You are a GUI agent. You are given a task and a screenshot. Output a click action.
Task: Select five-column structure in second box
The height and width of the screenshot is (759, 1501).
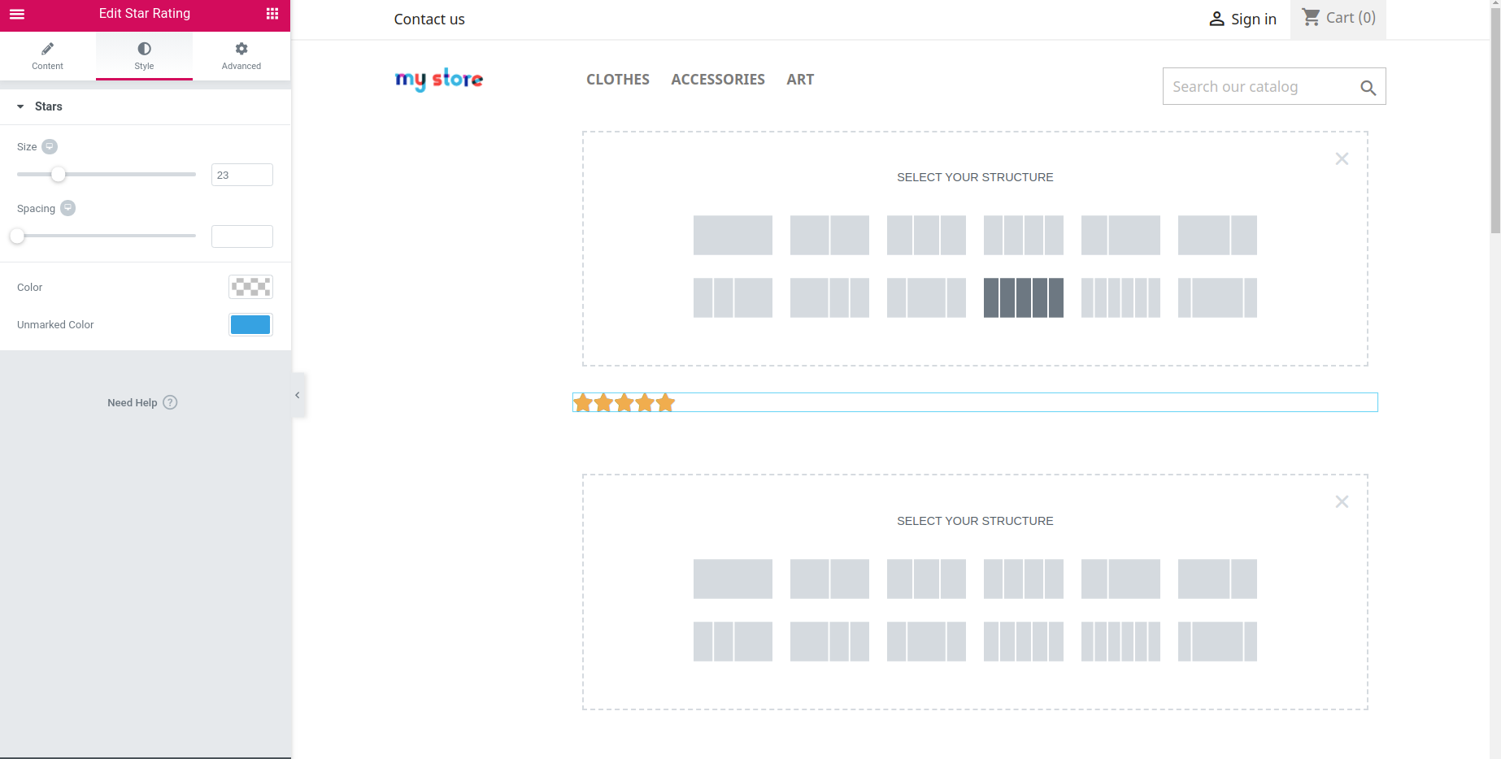point(1024,641)
